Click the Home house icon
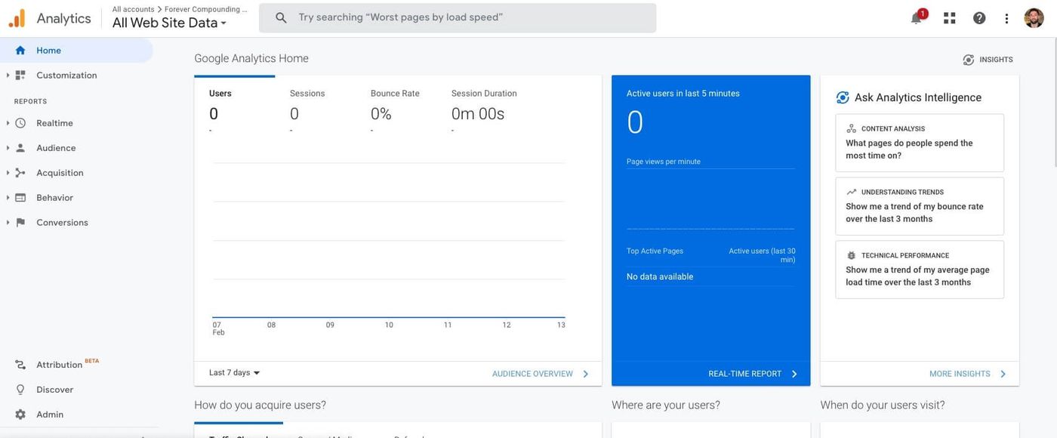The width and height of the screenshot is (1057, 438). 20,51
